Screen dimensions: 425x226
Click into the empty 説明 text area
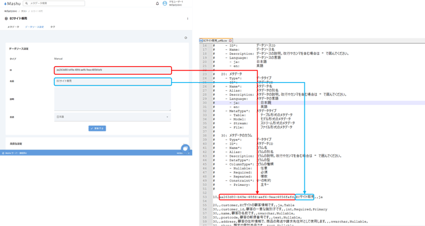pos(112,99)
